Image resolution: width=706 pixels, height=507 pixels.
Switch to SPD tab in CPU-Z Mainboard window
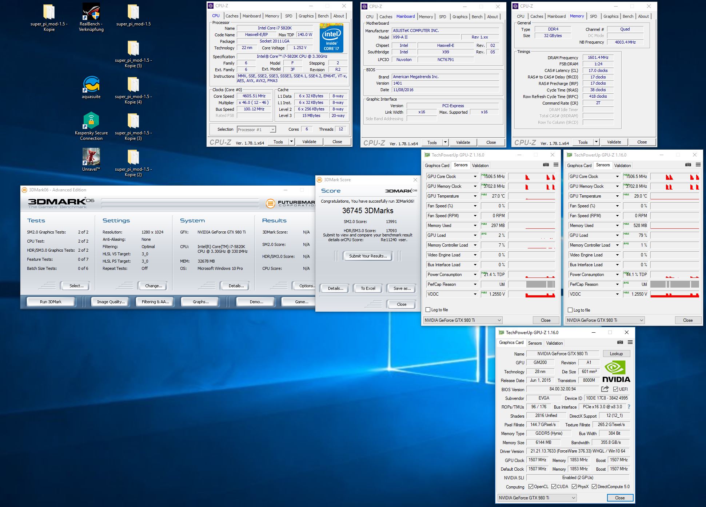coord(442,17)
